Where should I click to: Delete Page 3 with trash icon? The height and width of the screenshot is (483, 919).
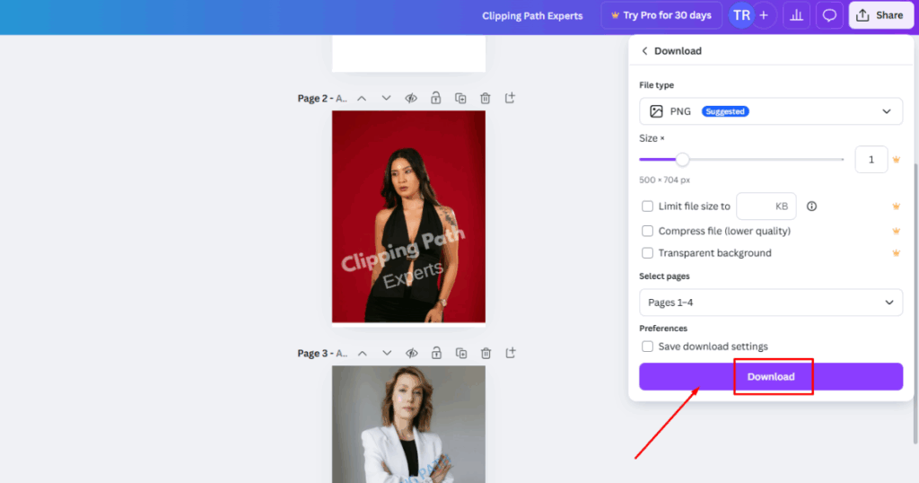486,354
